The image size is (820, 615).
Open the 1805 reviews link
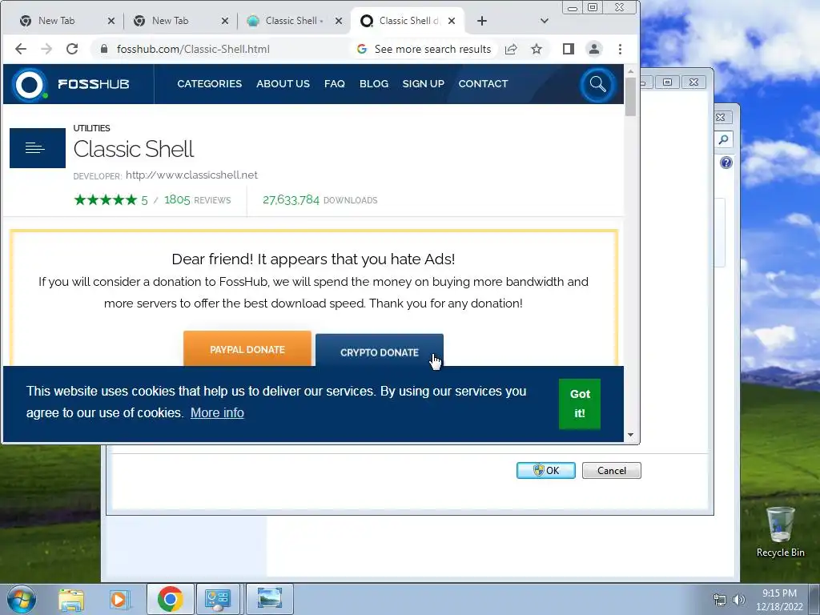click(x=197, y=199)
